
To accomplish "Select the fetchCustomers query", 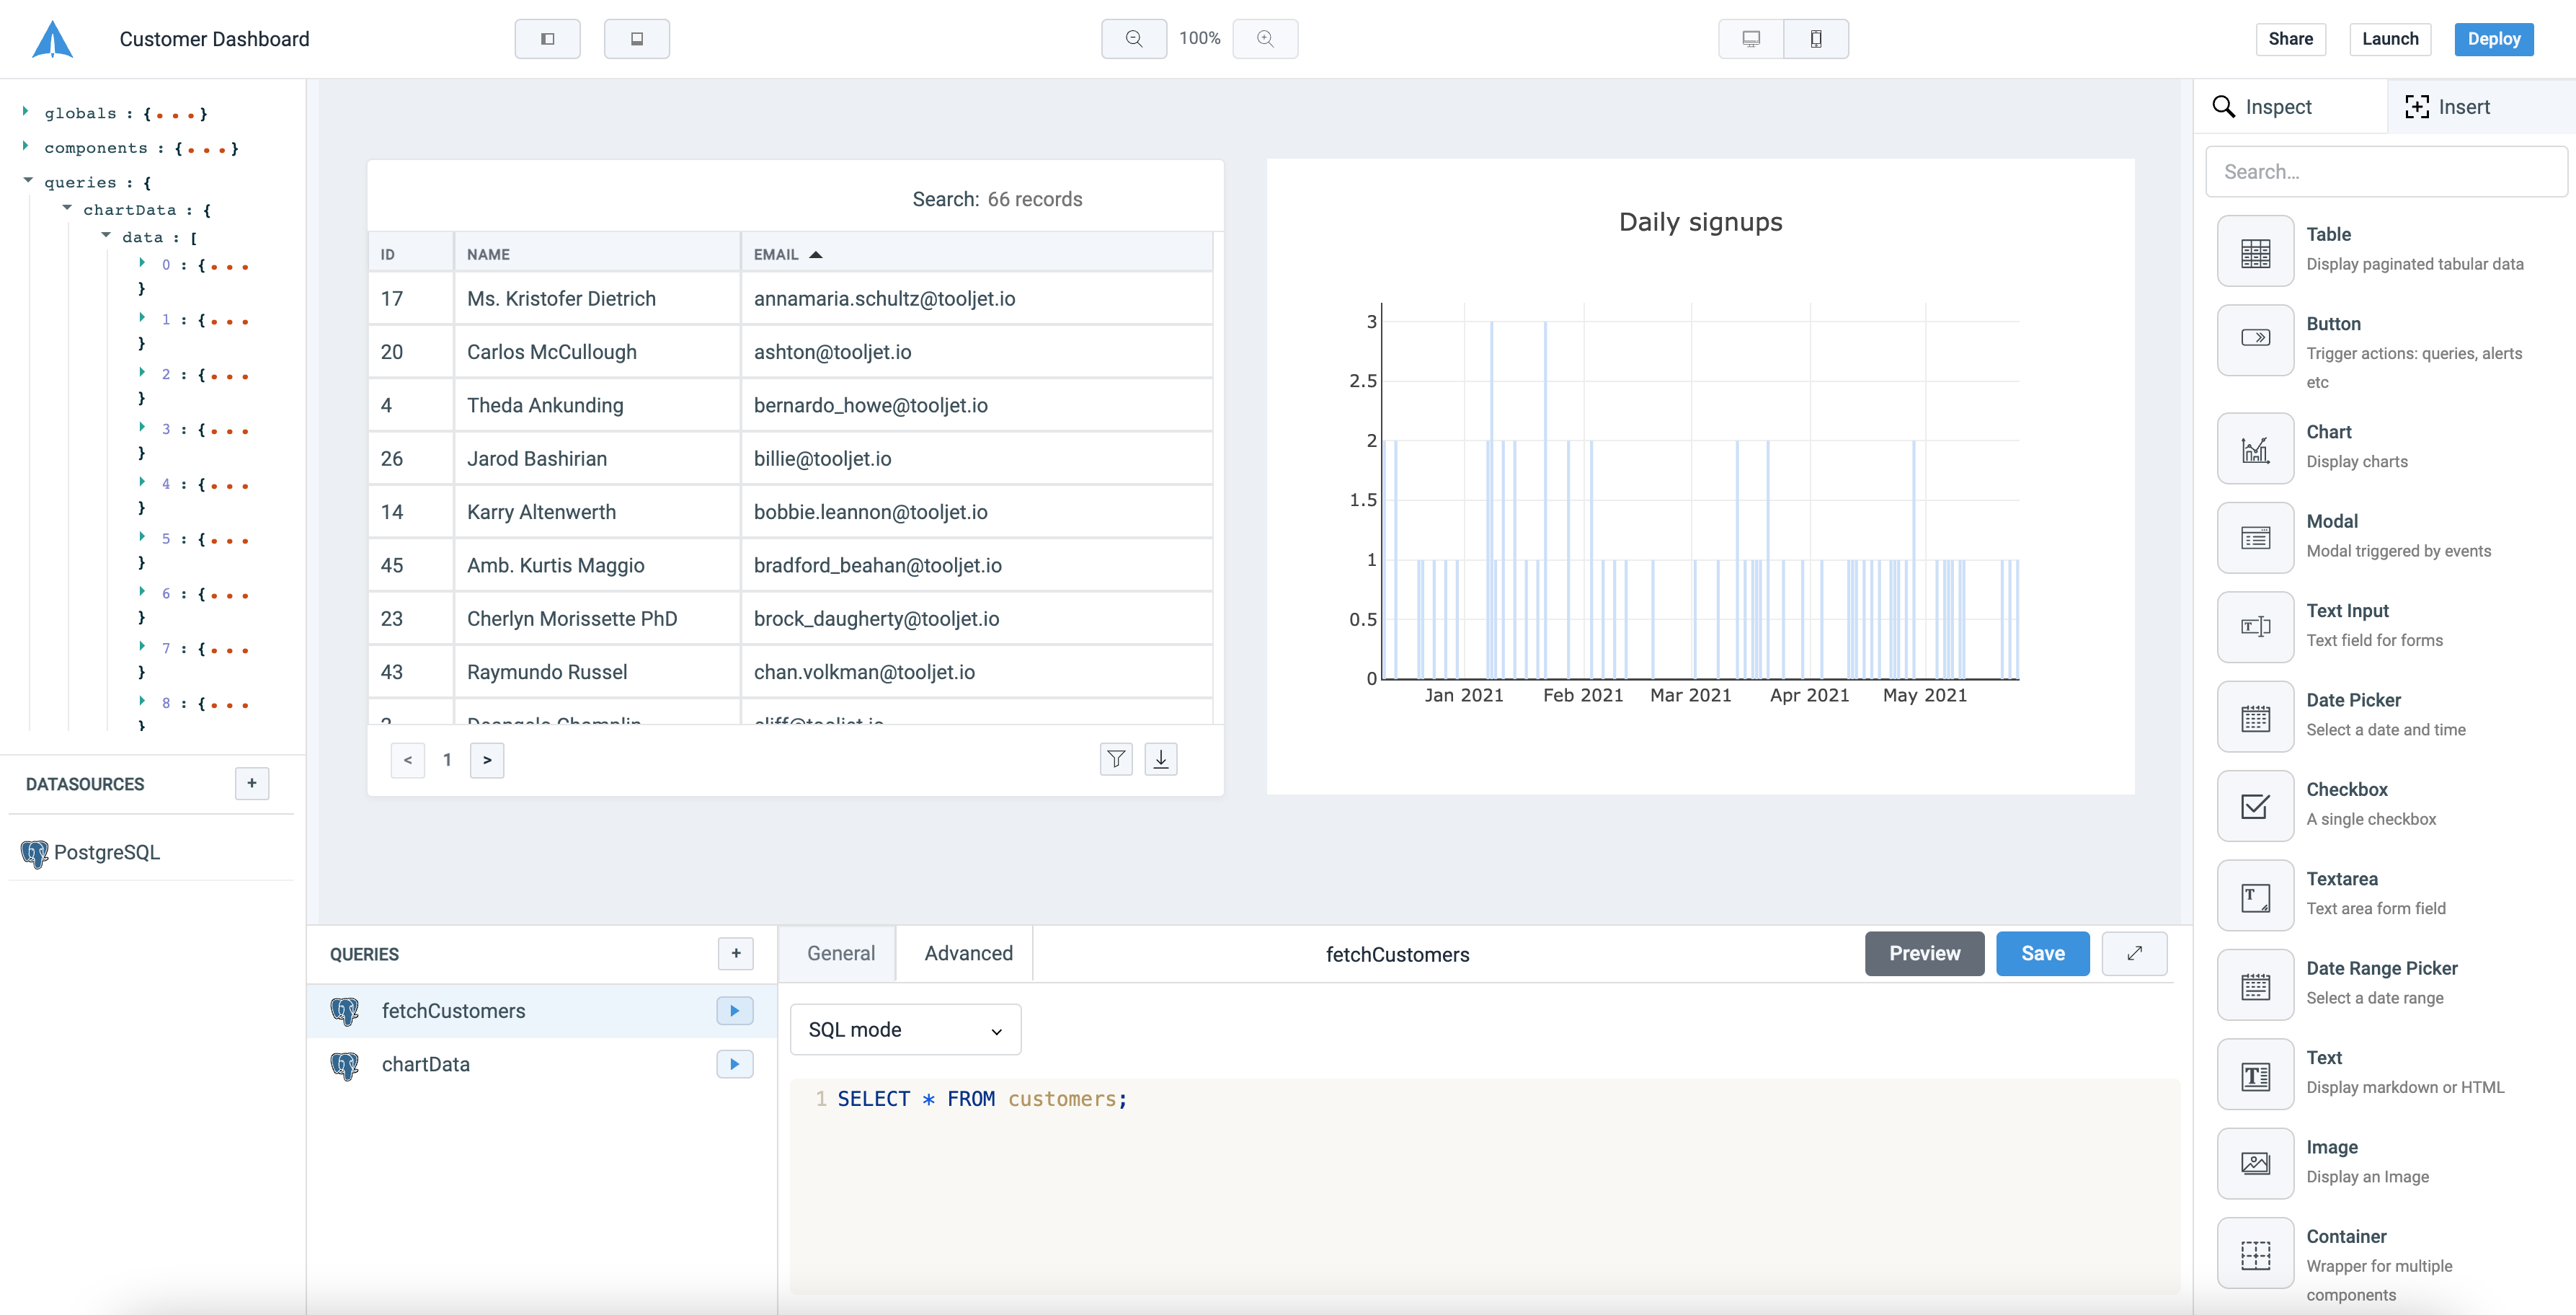I will coord(542,1011).
